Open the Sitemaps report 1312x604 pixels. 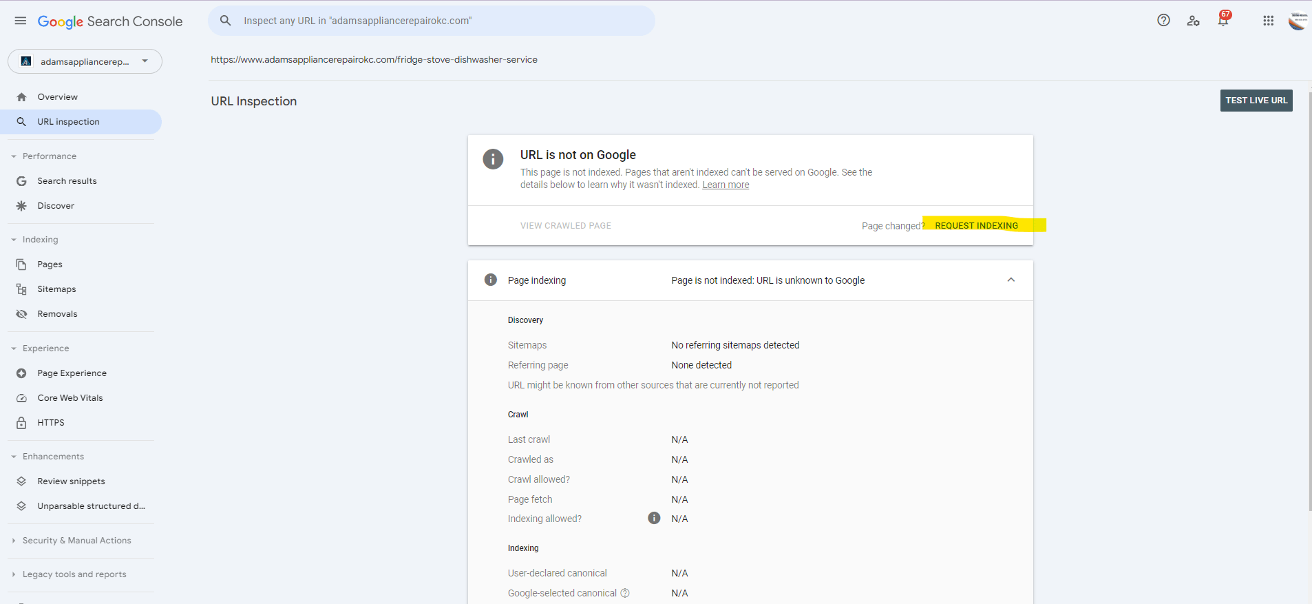click(x=56, y=289)
